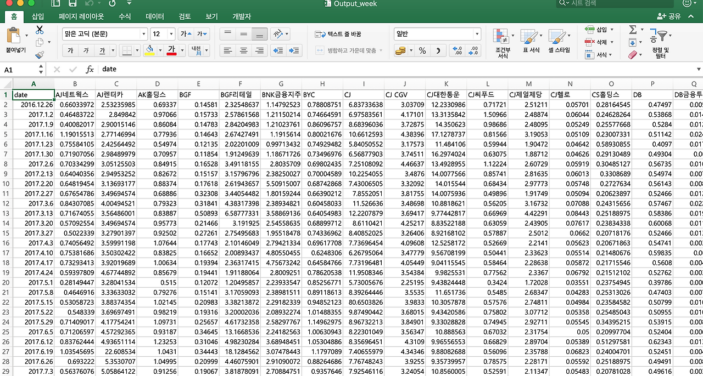Switch to the 삽입 tab
The height and width of the screenshot is (376, 703).
38,17
